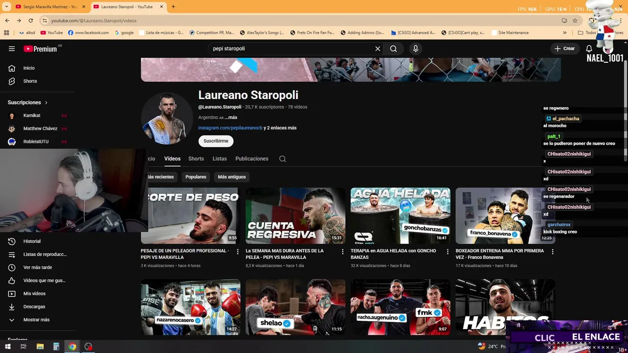Open www.facebook.com bookmark
The height and width of the screenshot is (353, 628).
tap(89, 33)
